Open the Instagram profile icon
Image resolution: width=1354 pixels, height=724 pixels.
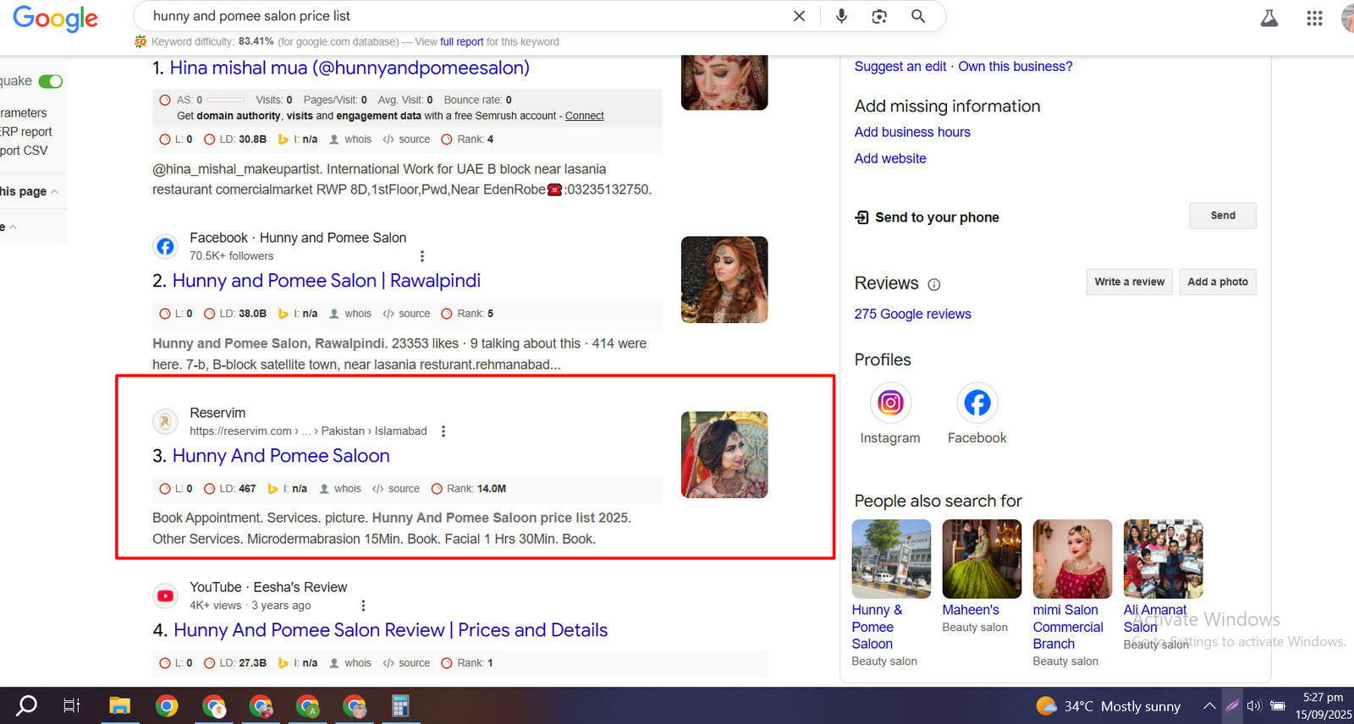(890, 403)
